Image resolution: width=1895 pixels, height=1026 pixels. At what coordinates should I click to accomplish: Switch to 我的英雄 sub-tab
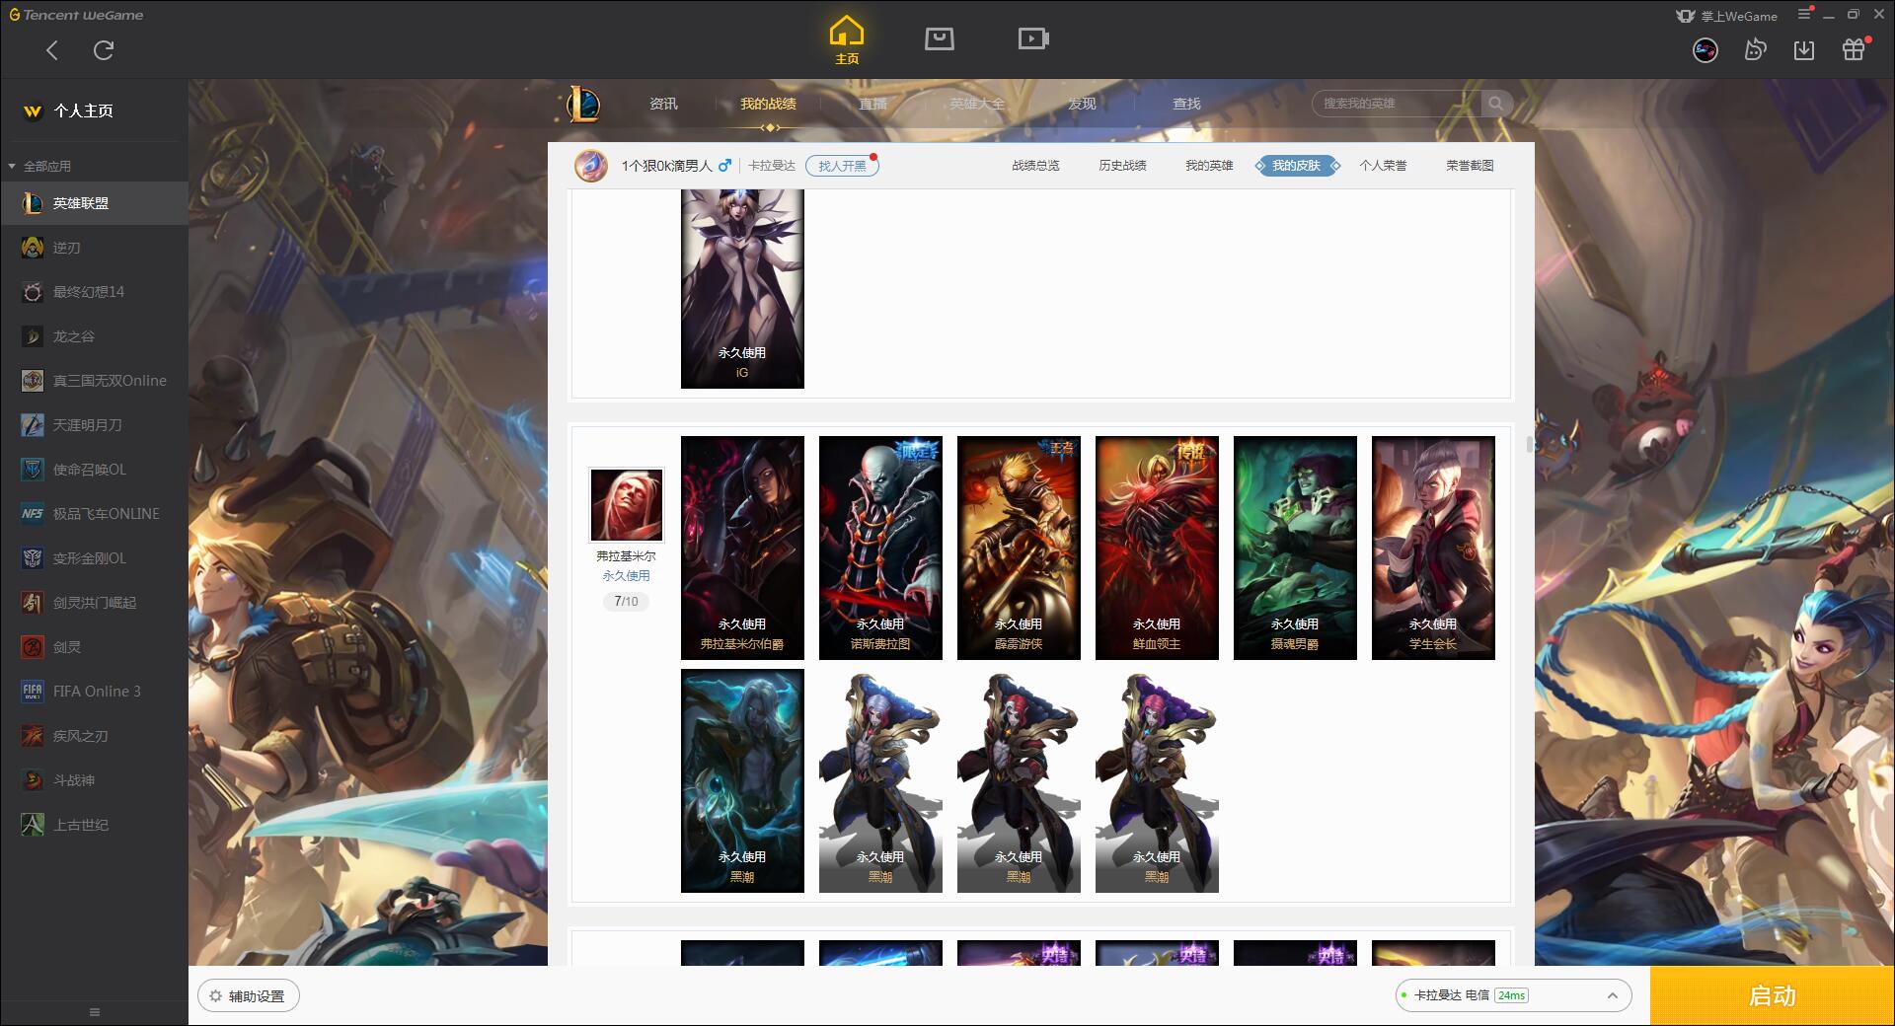pyautogui.click(x=1209, y=166)
